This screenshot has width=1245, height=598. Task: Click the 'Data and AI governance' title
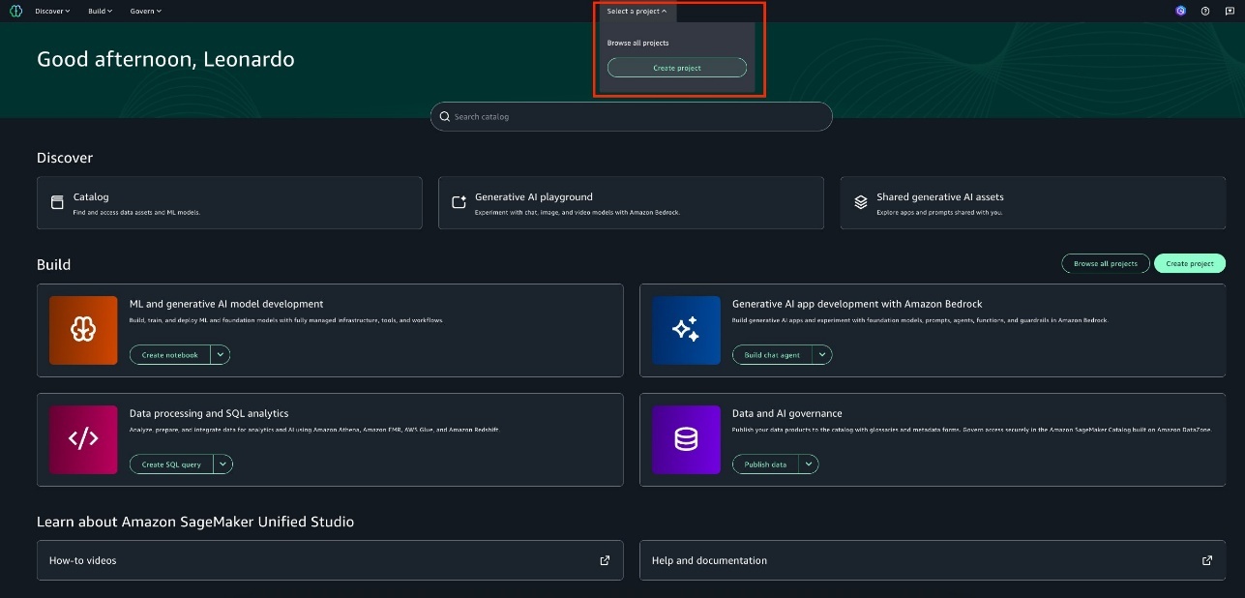(x=787, y=413)
